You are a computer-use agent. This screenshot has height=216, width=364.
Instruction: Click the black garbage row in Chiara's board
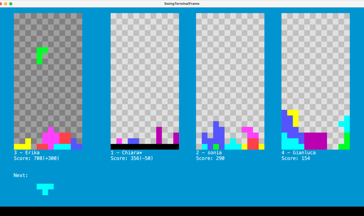coord(145,146)
